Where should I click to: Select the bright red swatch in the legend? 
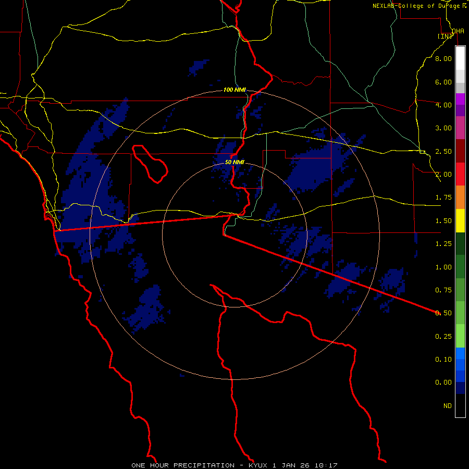(460, 174)
